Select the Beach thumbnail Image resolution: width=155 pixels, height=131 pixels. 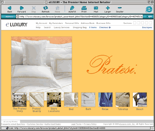tap(140, 100)
